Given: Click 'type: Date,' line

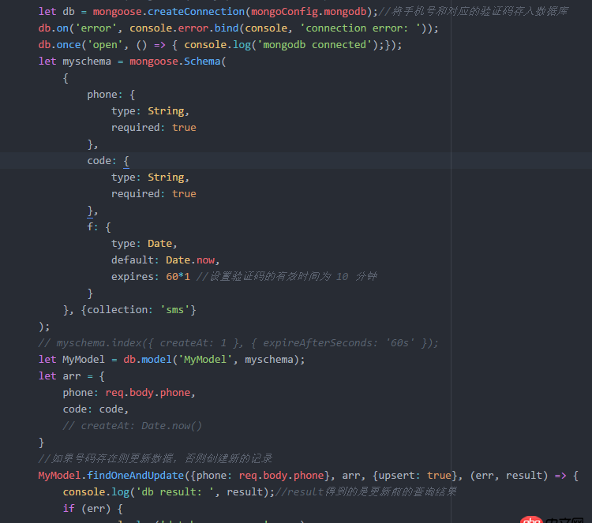Looking at the screenshot, I should click(x=144, y=244).
